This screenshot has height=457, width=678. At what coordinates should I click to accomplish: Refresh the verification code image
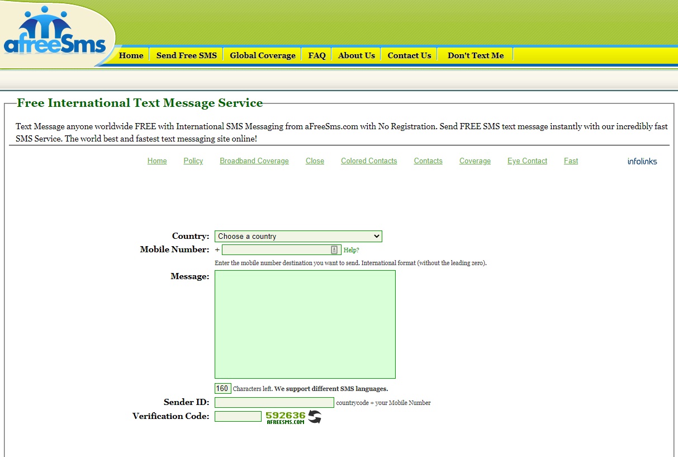(315, 417)
